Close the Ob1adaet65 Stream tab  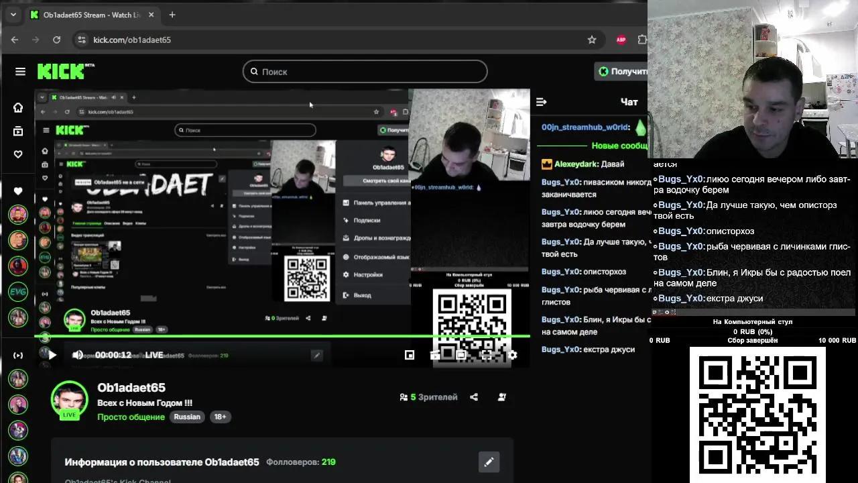click(x=151, y=15)
